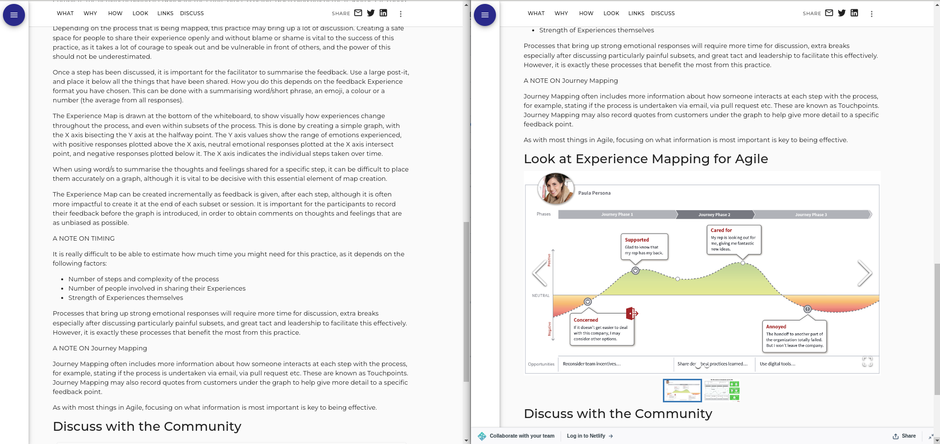Share the page on LinkedIn

855,13
